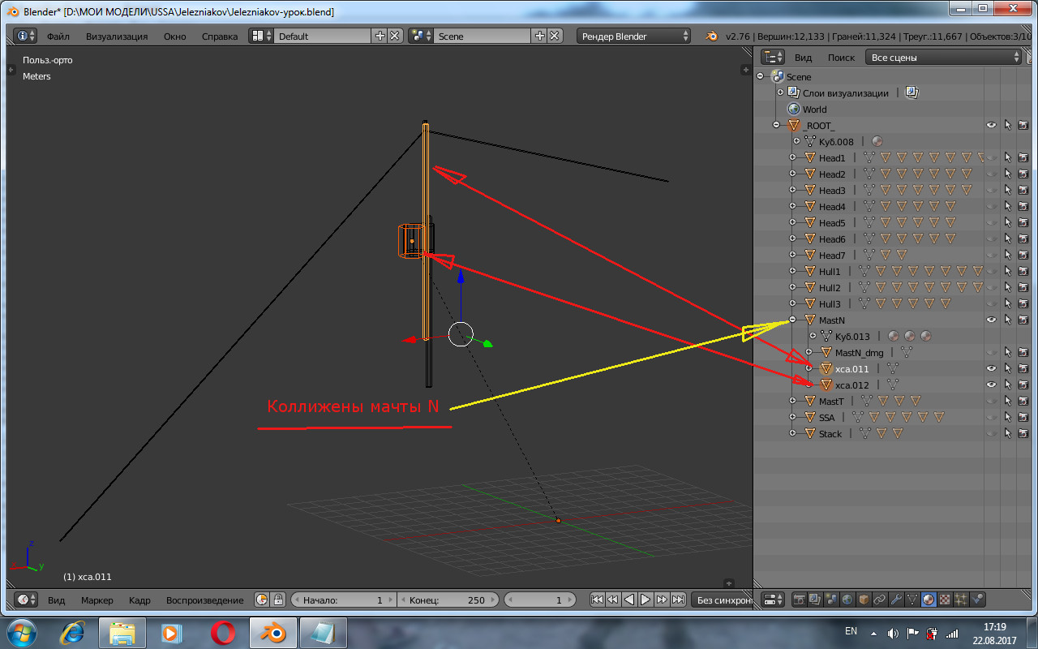The height and width of the screenshot is (649, 1038).
Task: Open the World settings icon in outliner
Action: click(794, 110)
